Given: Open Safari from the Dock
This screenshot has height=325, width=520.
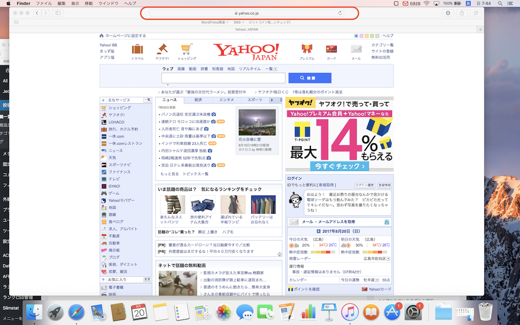Looking at the screenshot, I should tap(76, 312).
